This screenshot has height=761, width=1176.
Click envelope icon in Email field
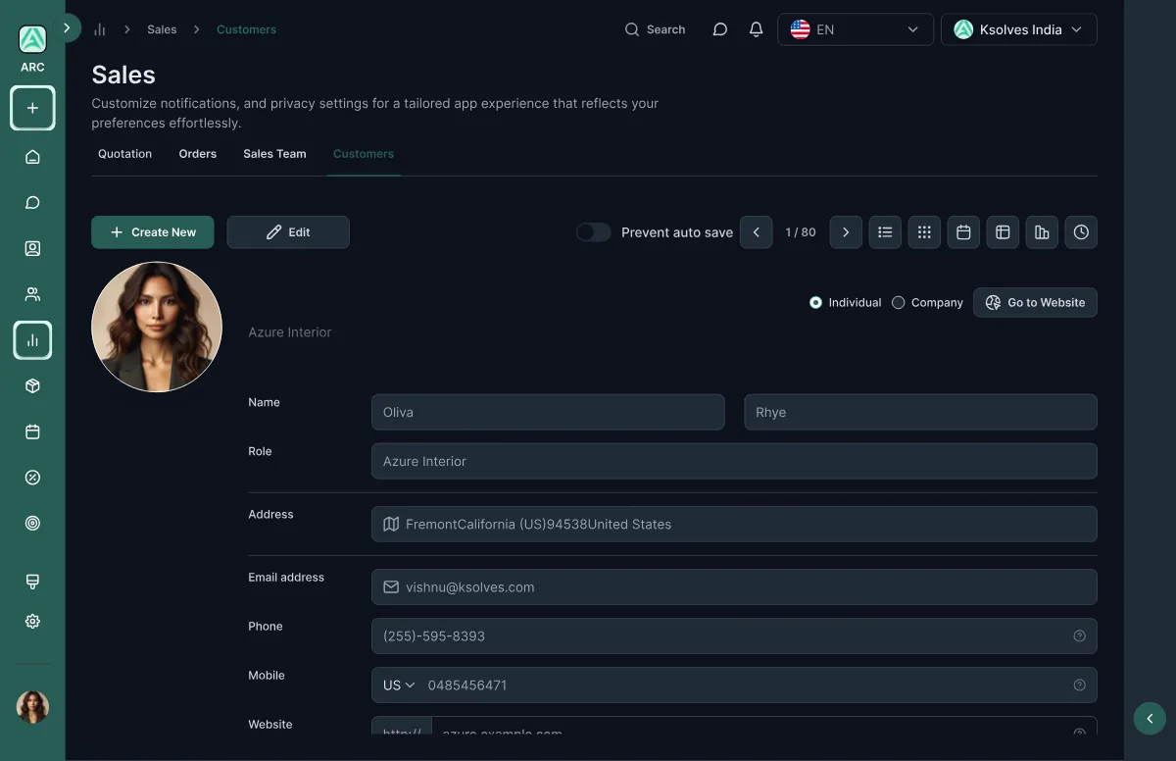pos(391,587)
